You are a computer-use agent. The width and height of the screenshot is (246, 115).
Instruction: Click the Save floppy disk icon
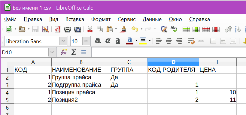tap(35, 29)
